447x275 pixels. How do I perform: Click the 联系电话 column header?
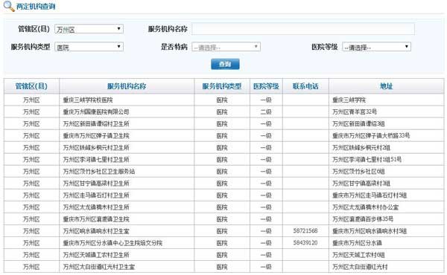click(x=305, y=86)
